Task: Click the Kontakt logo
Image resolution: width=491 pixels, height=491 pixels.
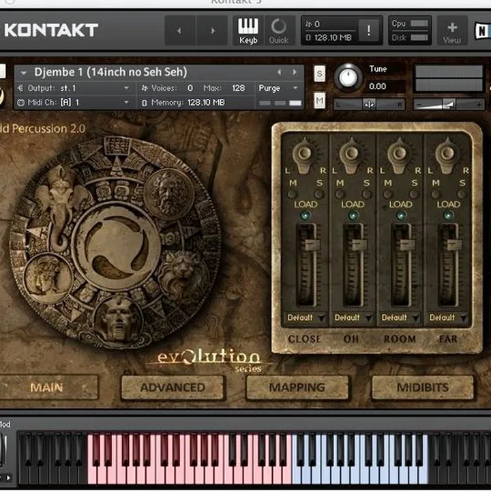Action: click(51, 30)
